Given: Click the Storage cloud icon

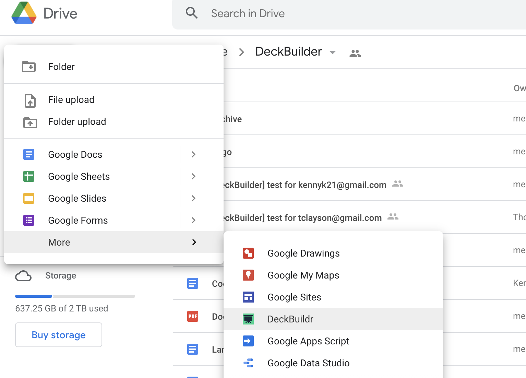Looking at the screenshot, I should 23,276.
